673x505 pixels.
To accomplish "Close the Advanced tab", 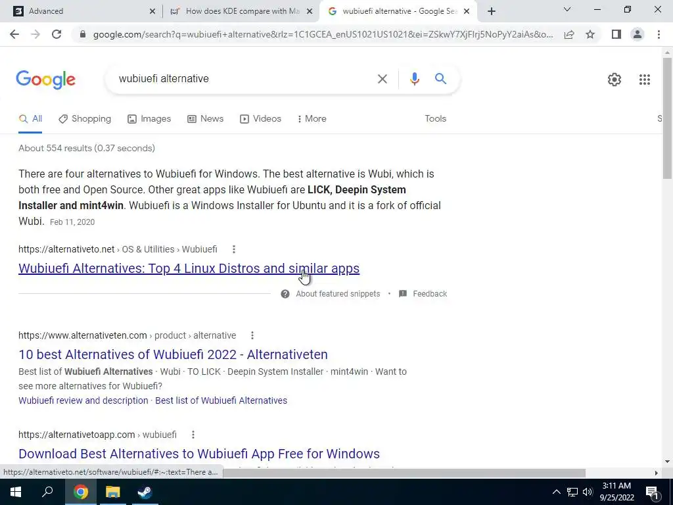I will click(152, 12).
